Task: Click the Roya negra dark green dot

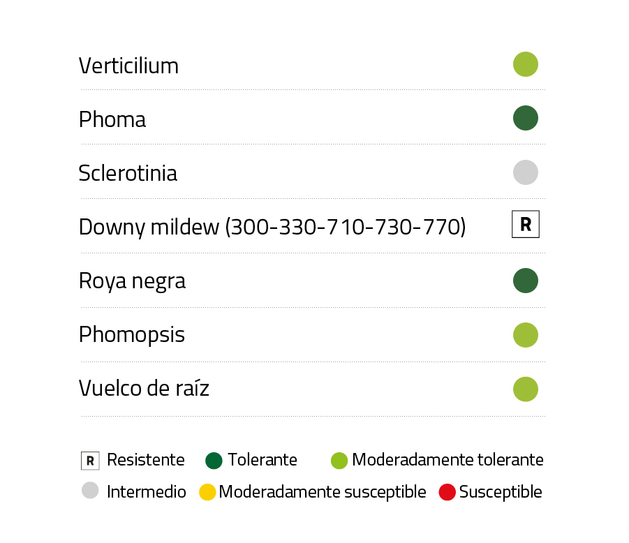Action: [x=525, y=281]
